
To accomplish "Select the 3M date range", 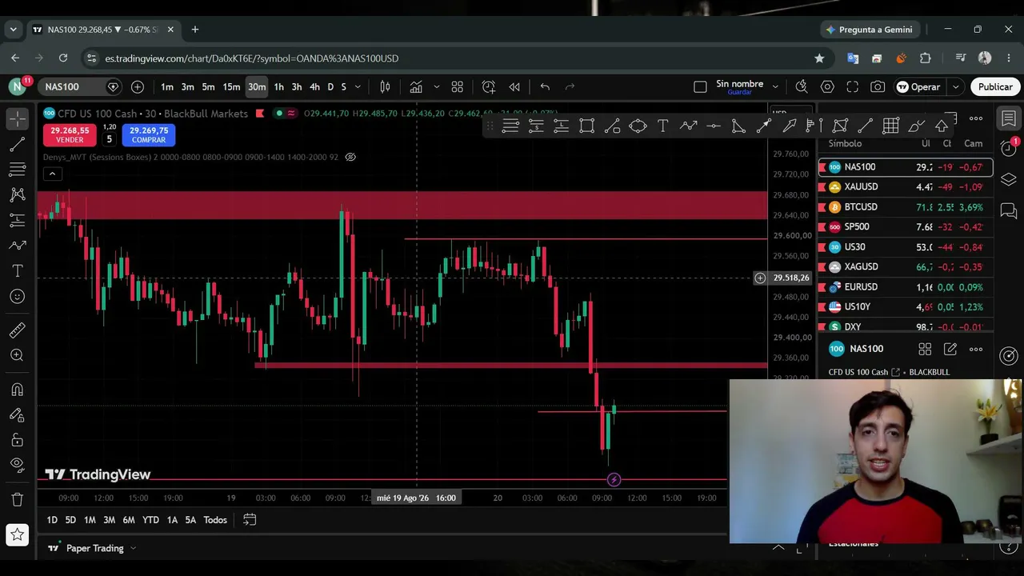I will point(109,520).
